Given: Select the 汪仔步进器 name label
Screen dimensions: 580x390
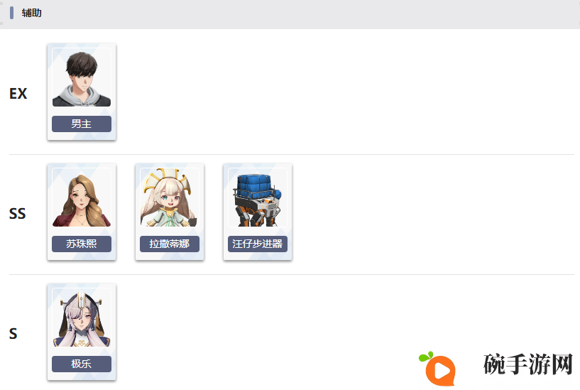Looking at the screenshot, I should point(258,244).
